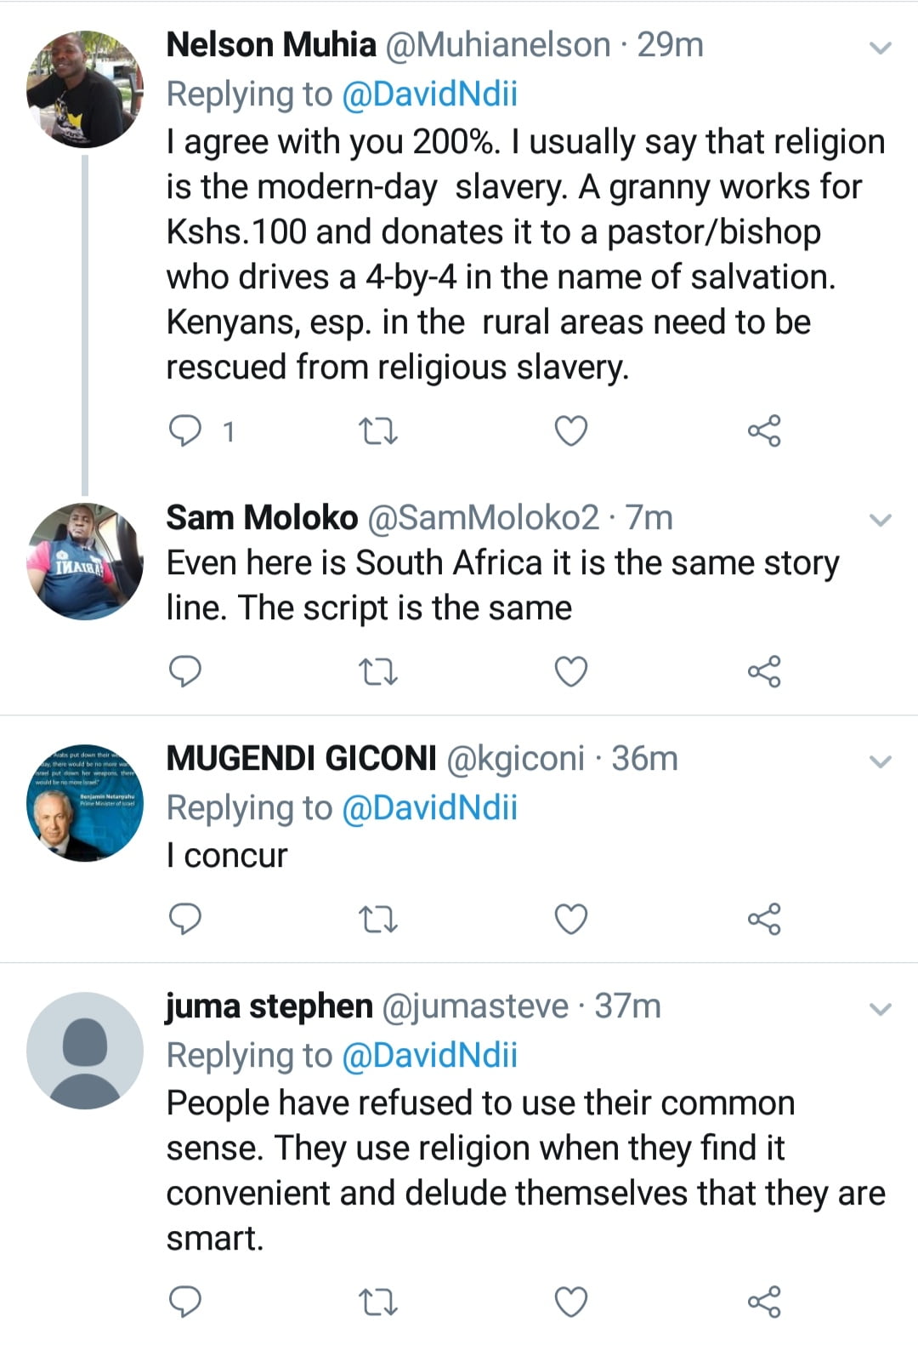Open @DavidNdii mention under juma stephen
Image resolution: width=918 pixels, height=1345 pixels.
429,1055
